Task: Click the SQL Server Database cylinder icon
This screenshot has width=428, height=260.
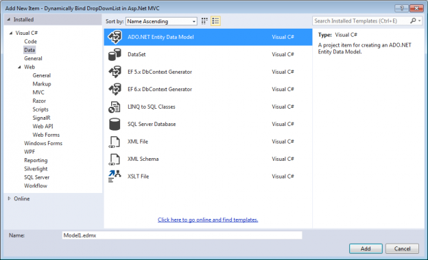Action: 115,124
